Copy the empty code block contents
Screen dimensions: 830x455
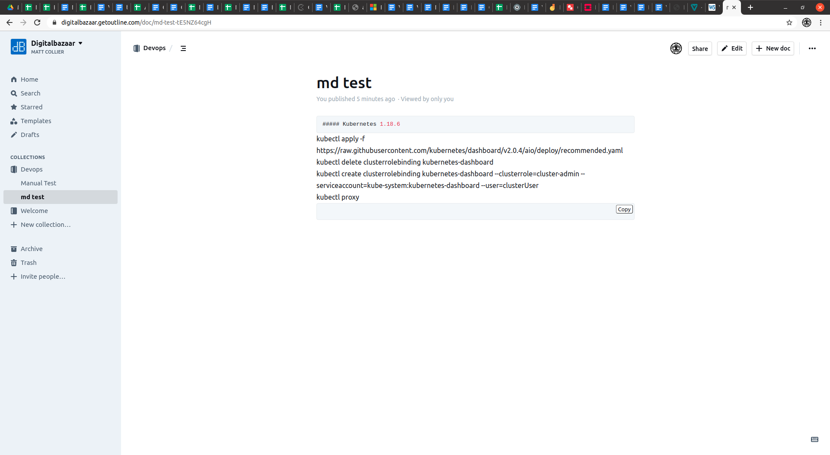click(624, 209)
